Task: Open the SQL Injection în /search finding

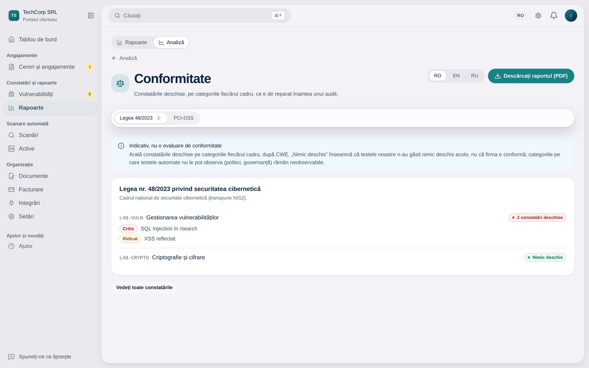Action: (169, 229)
